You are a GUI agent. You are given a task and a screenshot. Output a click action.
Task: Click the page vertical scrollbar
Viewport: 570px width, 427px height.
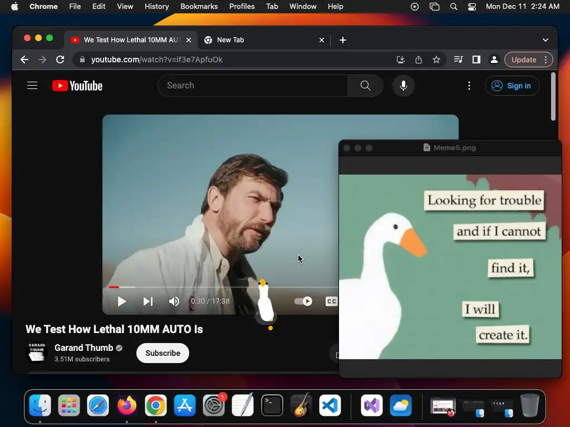[553, 96]
